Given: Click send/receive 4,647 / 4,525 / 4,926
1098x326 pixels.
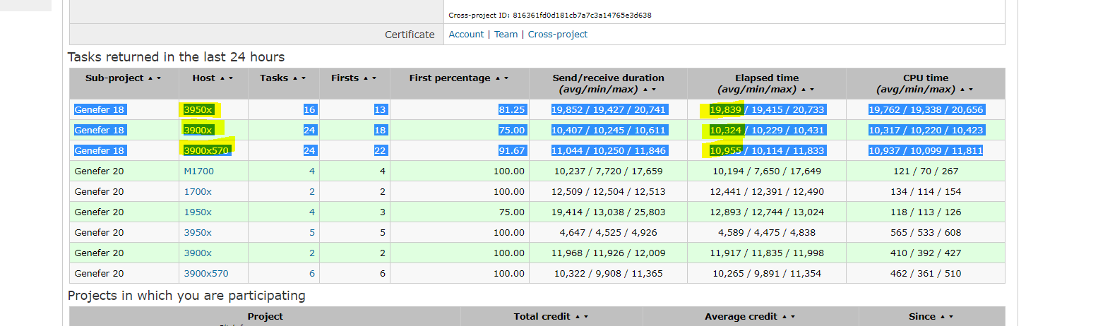Looking at the screenshot, I should click(x=608, y=232).
